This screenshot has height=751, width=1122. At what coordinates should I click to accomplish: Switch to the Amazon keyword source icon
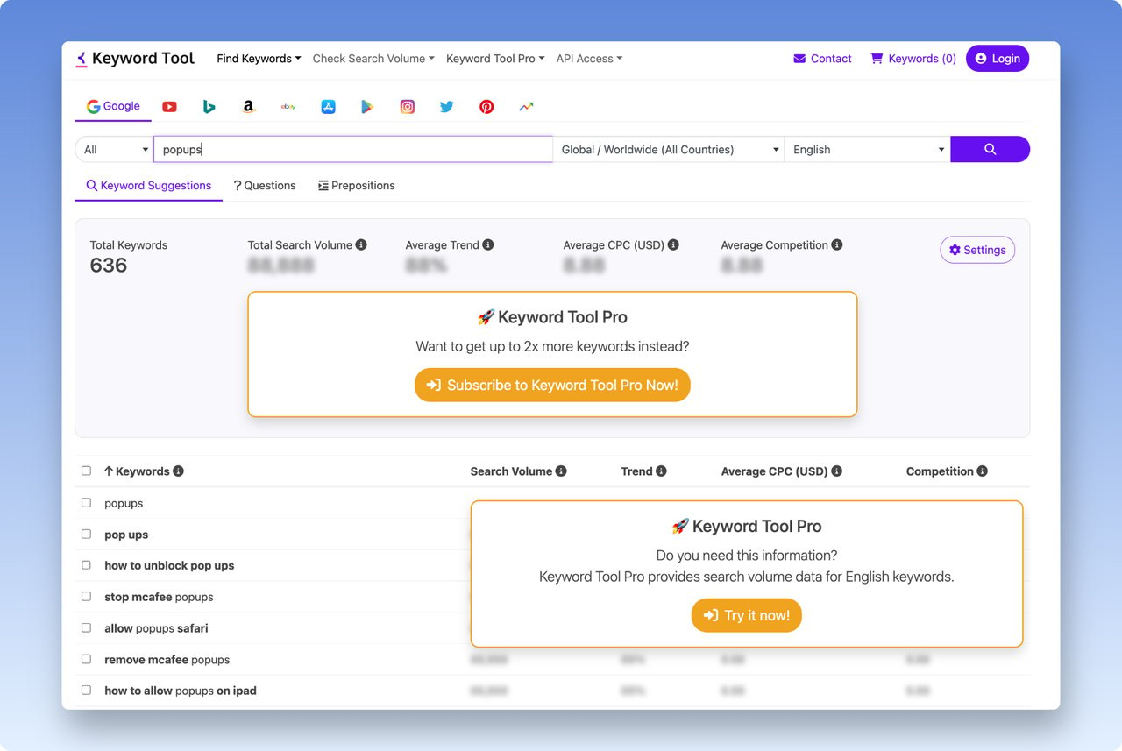(249, 107)
